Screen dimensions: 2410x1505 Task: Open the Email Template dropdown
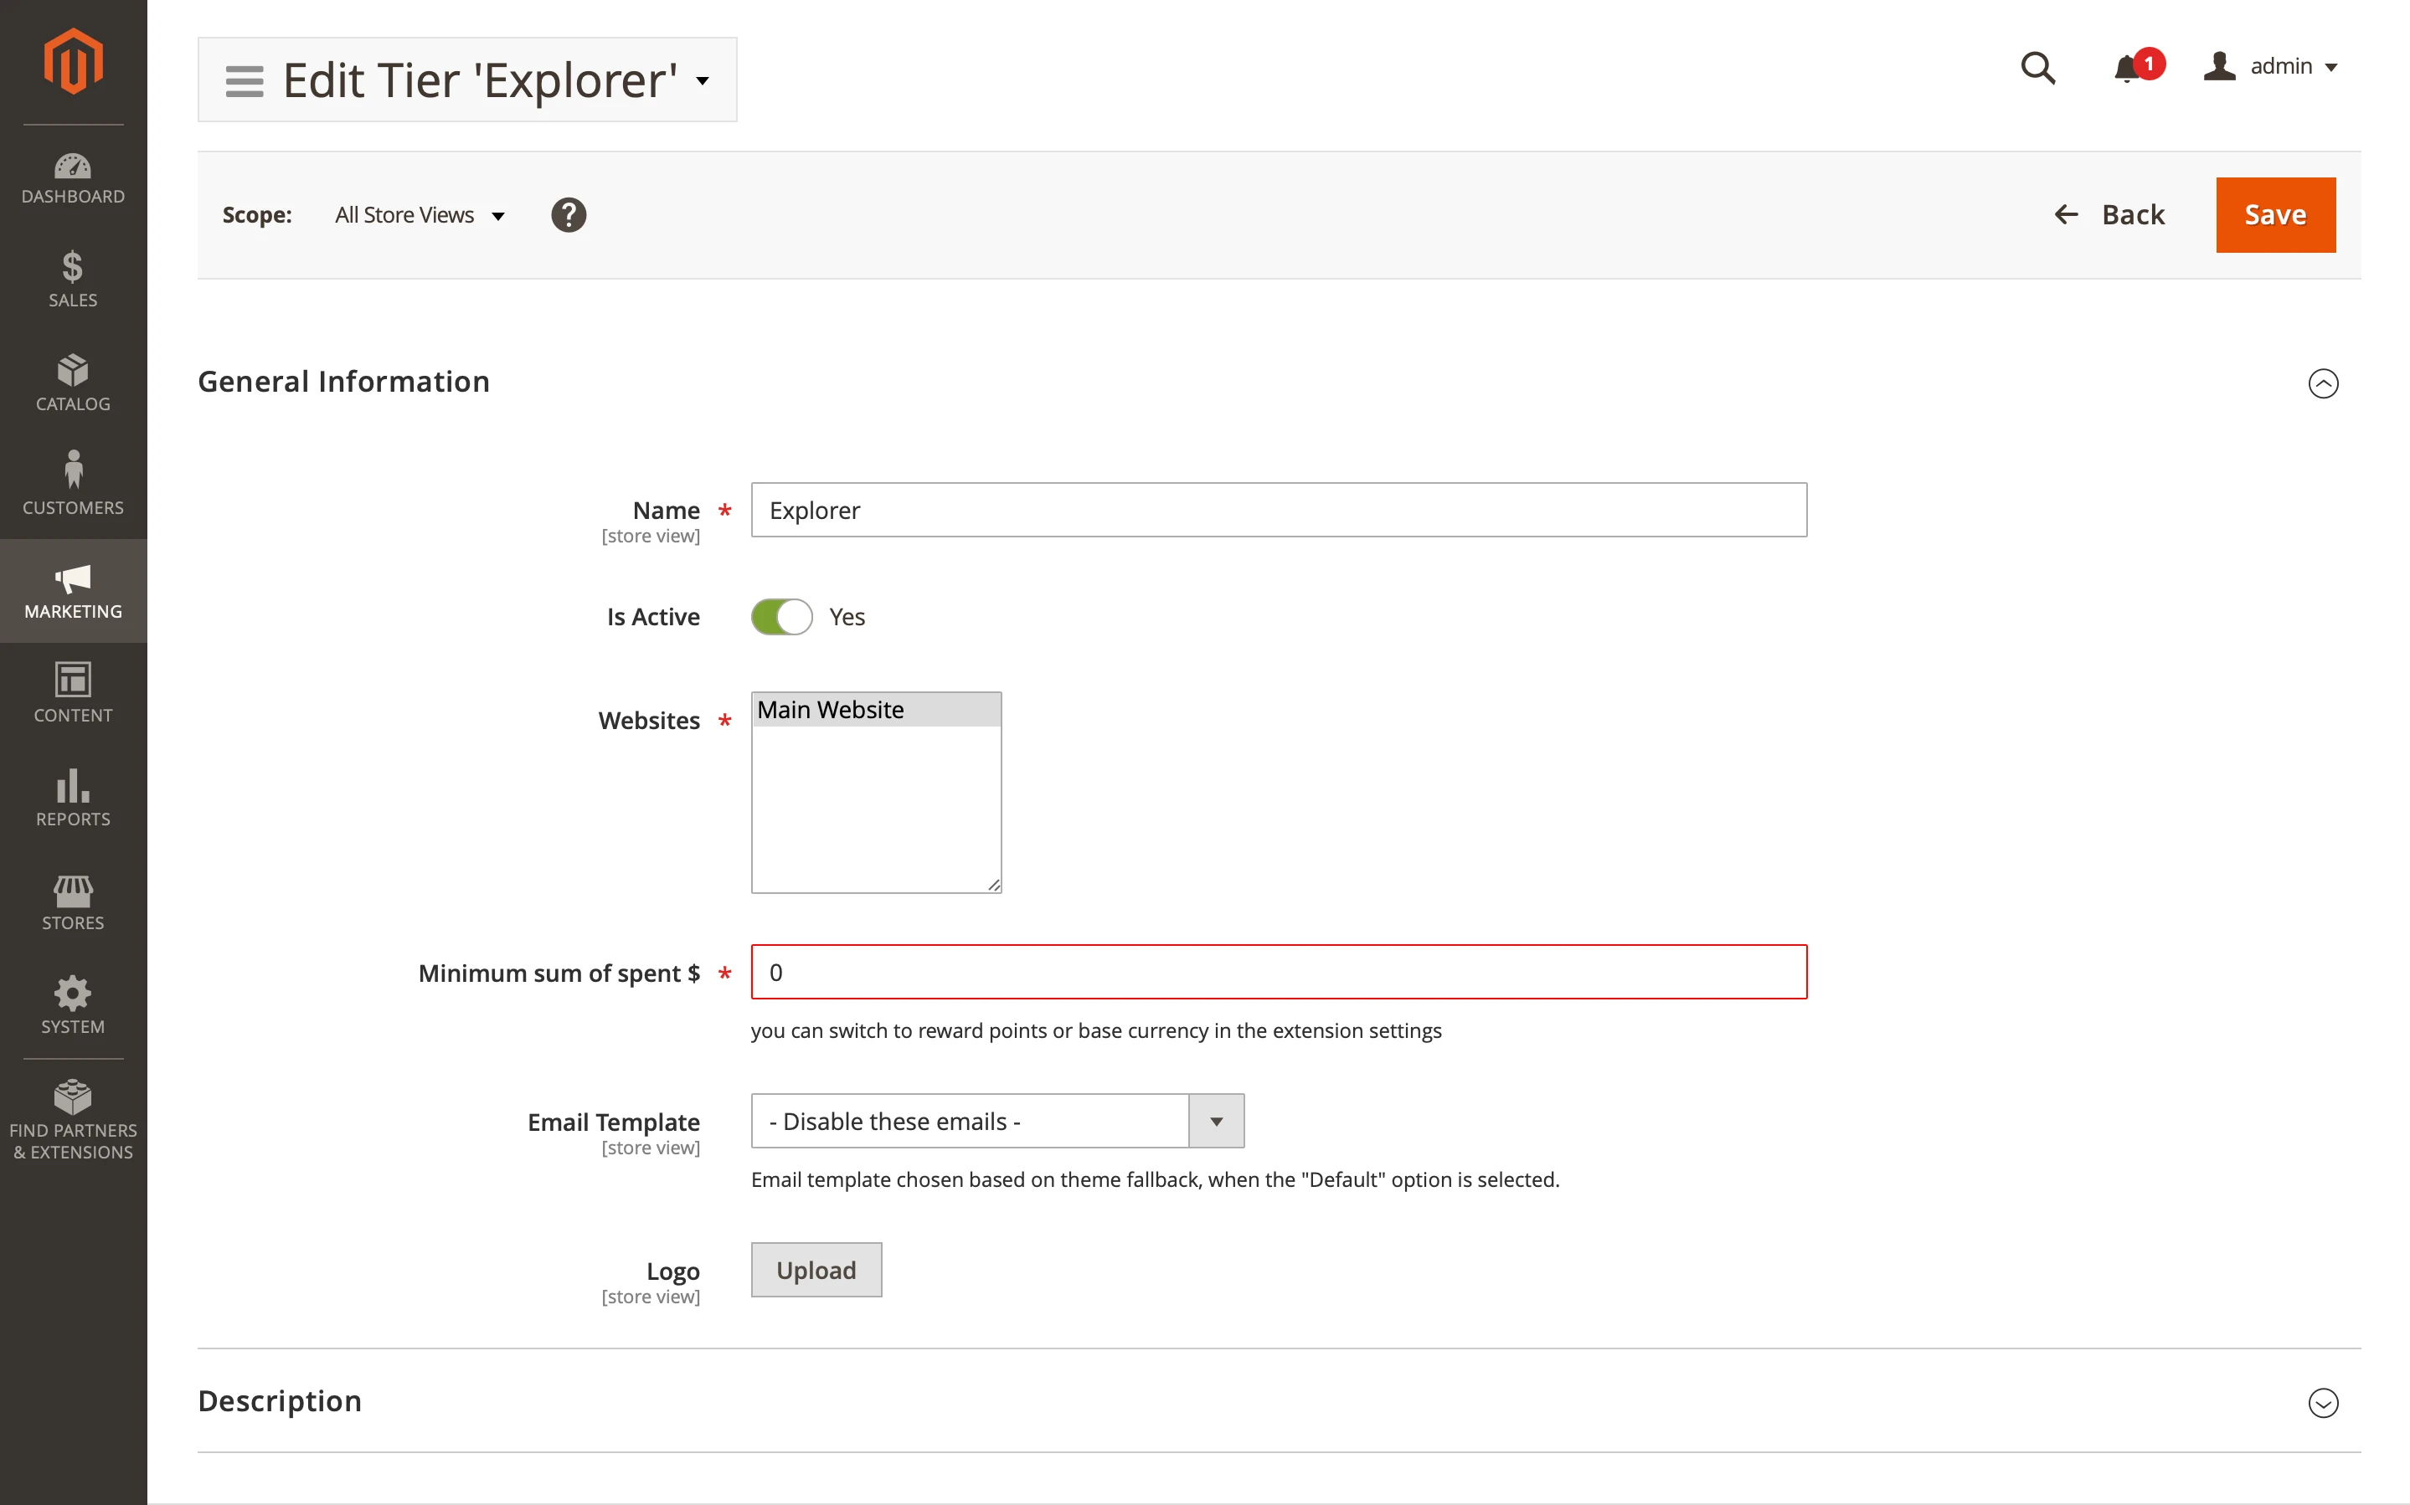point(1214,1121)
